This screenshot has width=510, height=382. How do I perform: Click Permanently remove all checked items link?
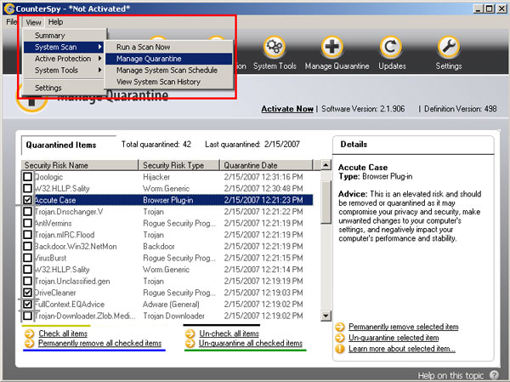point(99,343)
